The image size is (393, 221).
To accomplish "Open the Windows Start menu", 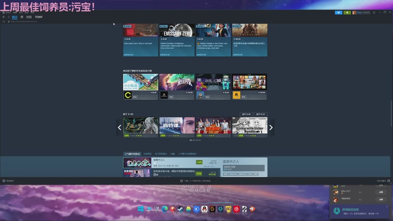I will [140, 209].
